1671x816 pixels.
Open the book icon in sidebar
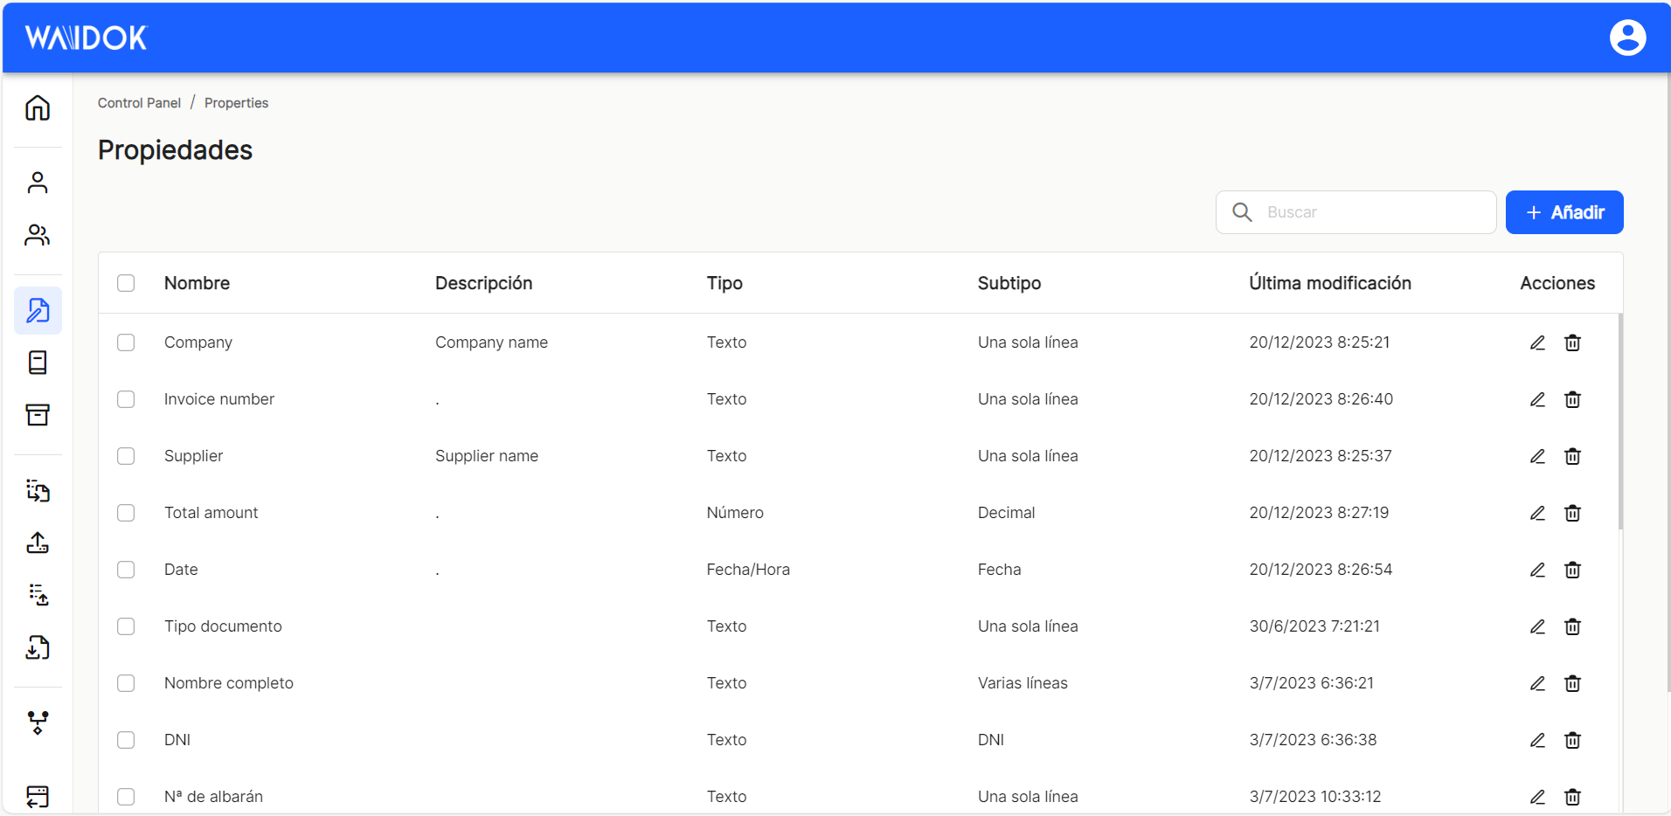tap(38, 363)
